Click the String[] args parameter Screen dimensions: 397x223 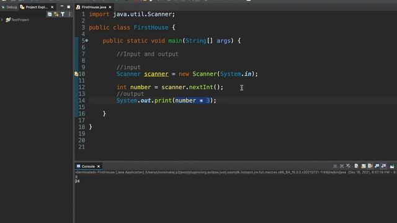(x=208, y=41)
